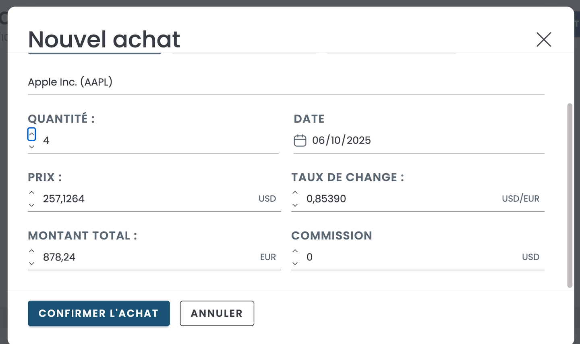Lower the taux de change value

tap(295, 205)
